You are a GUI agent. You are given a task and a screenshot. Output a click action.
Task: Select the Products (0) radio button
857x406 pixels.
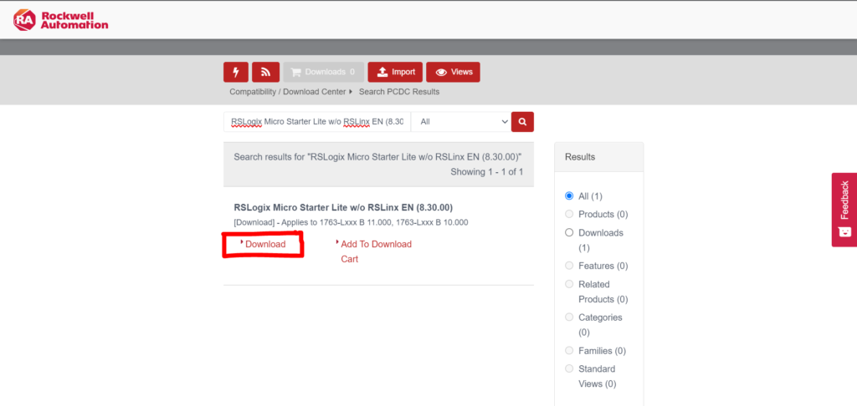pos(569,214)
